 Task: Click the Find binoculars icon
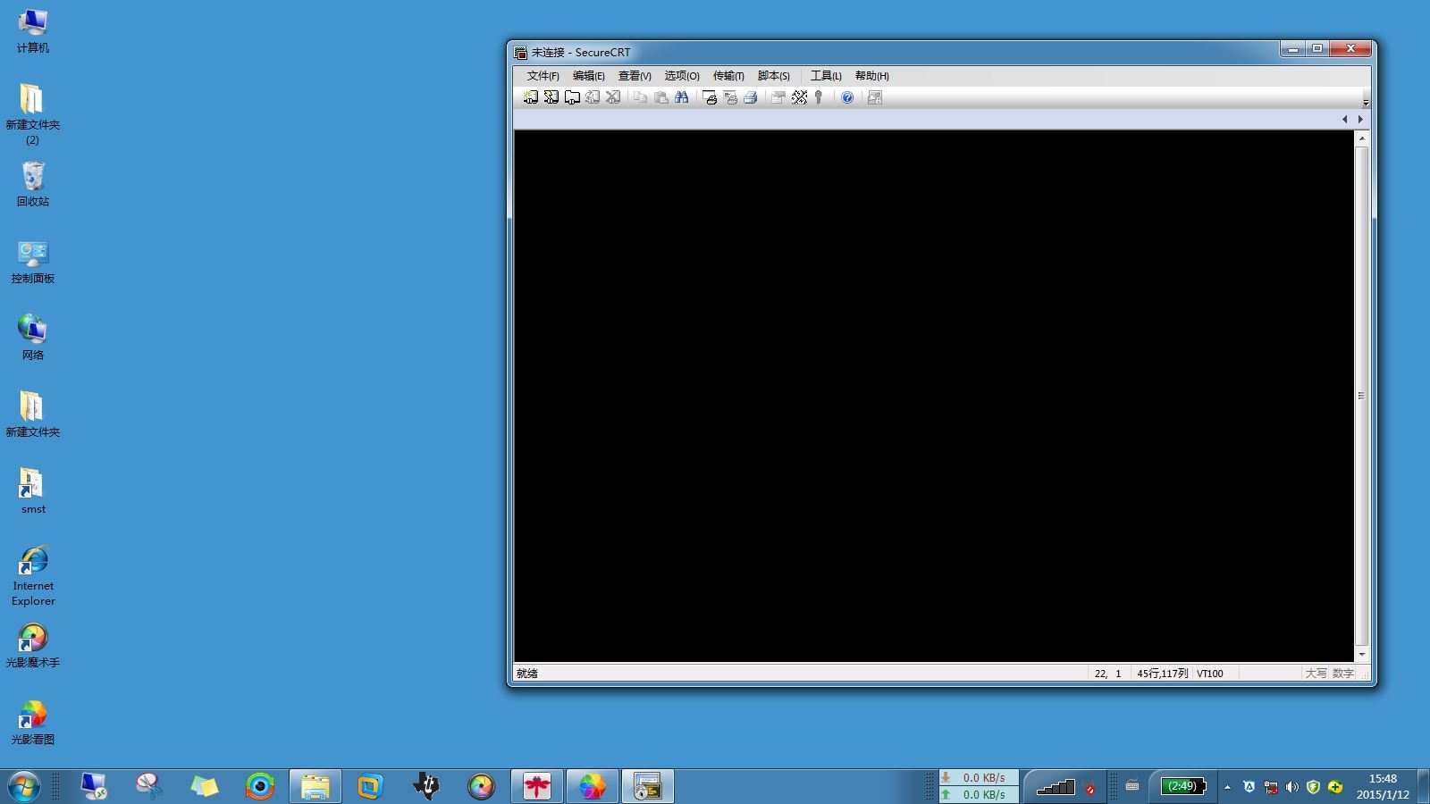coord(682,97)
